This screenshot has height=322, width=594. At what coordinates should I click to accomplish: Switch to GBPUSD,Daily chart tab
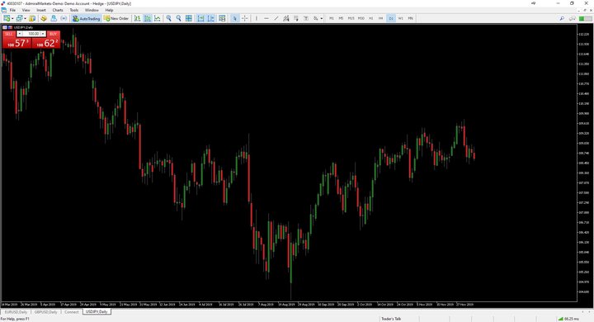tap(46, 312)
